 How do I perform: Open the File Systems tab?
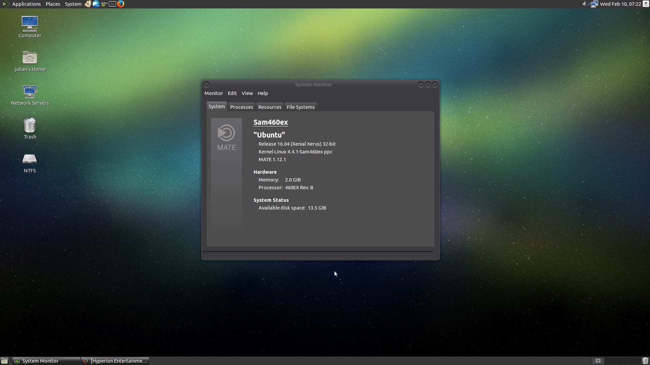[301, 107]
